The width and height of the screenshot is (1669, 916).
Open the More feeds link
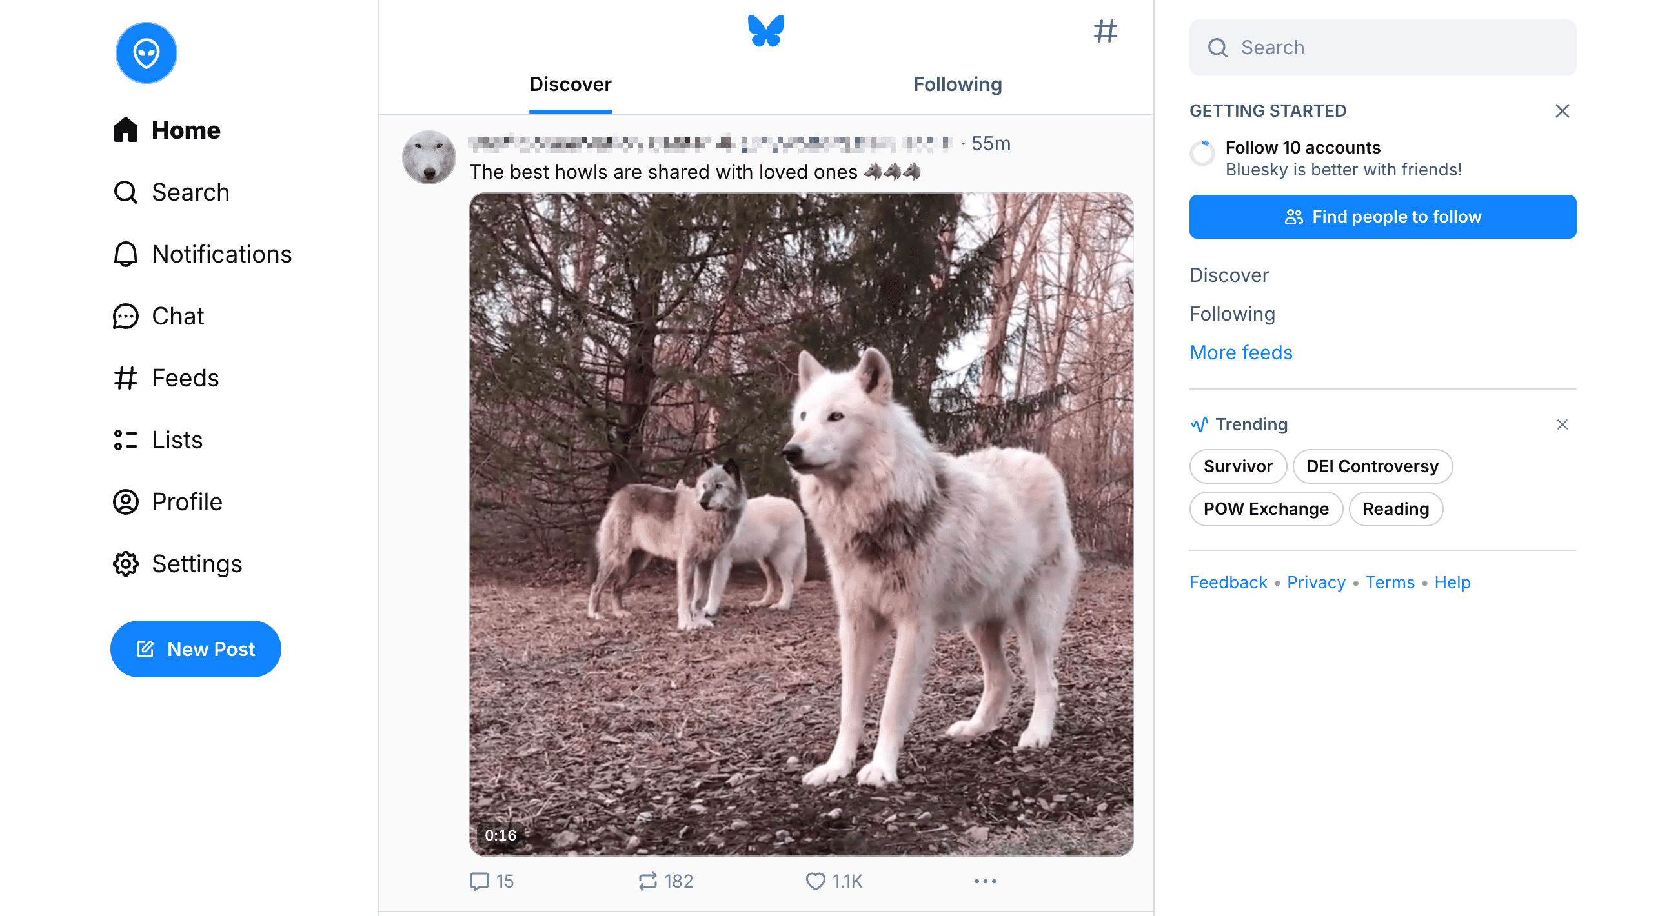(x=1240, y=353)
